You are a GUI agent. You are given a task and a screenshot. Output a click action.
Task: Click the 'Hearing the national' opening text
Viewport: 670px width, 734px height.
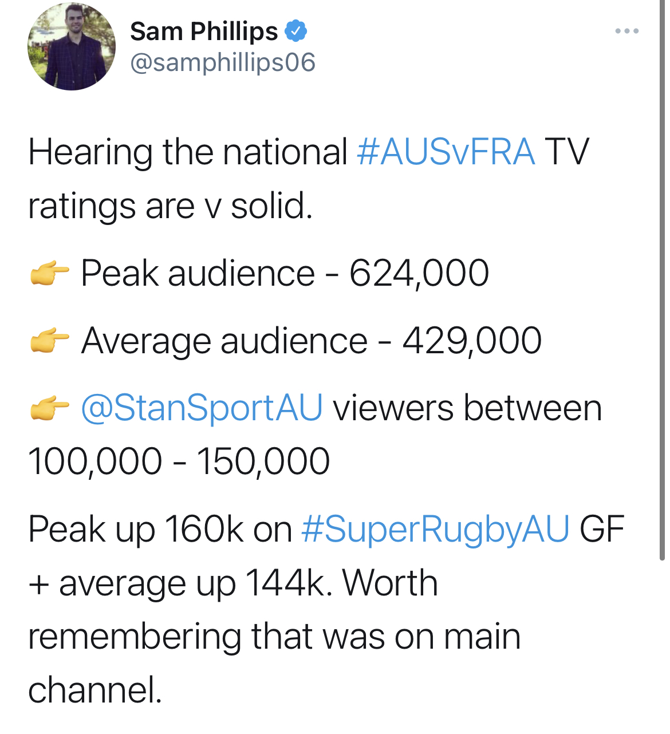tap(188, 152)
